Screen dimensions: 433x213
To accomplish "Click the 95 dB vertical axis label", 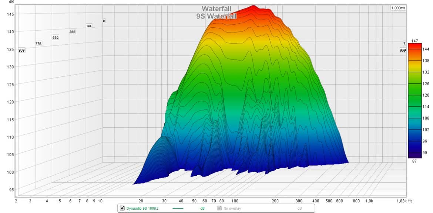I will click(12, 190).
